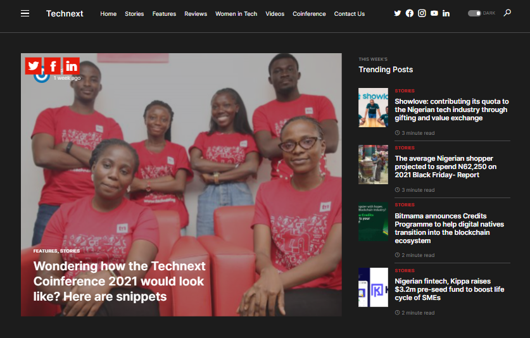
Task: Open the Contact Us page
Action: (350, 14)
